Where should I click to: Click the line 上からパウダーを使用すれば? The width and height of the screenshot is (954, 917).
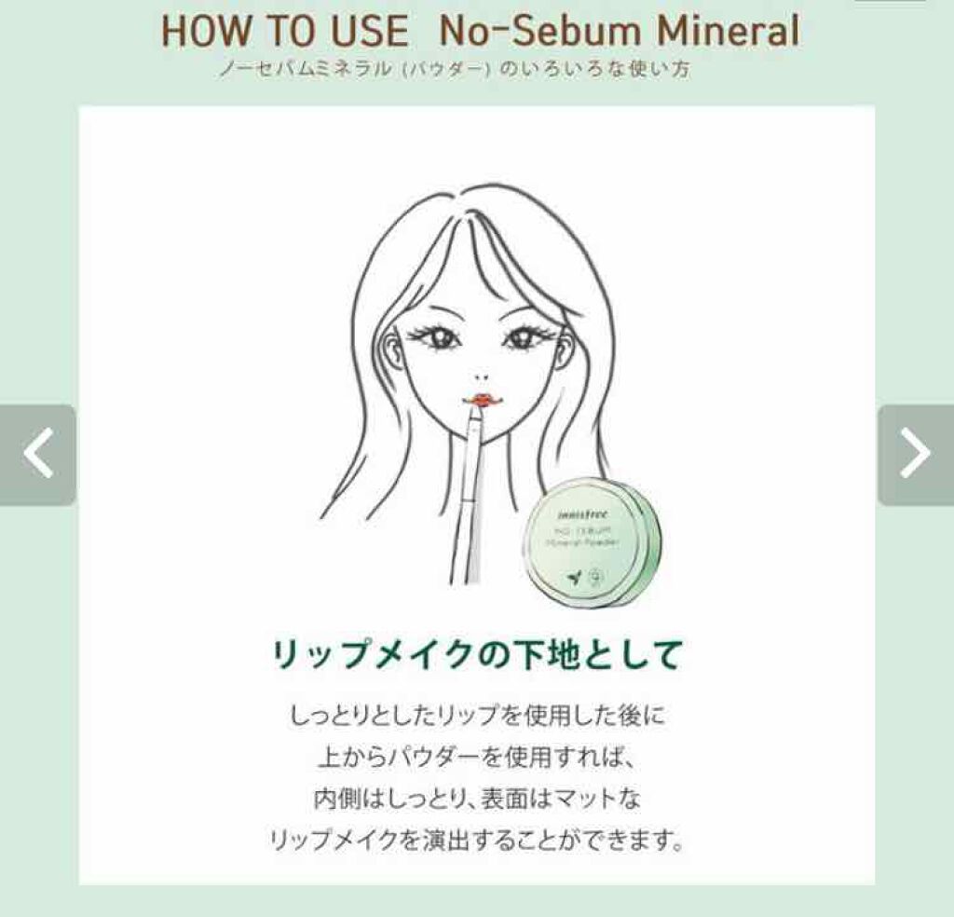pos(477,757)
